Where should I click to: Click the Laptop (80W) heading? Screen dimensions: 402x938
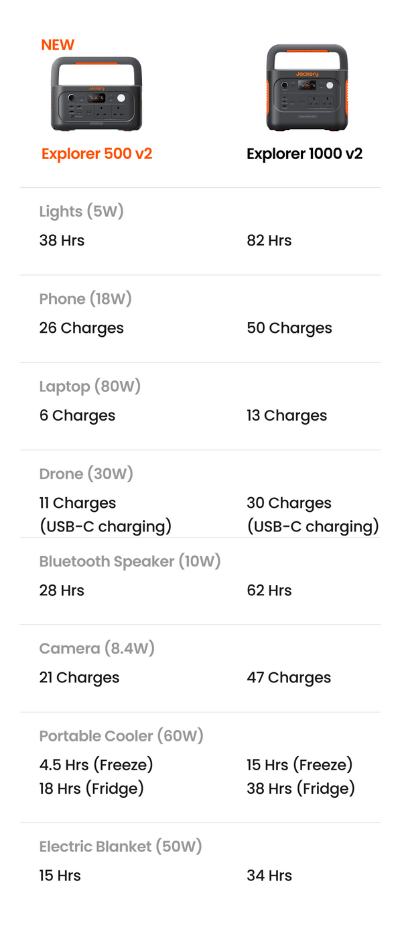(90, 386)
